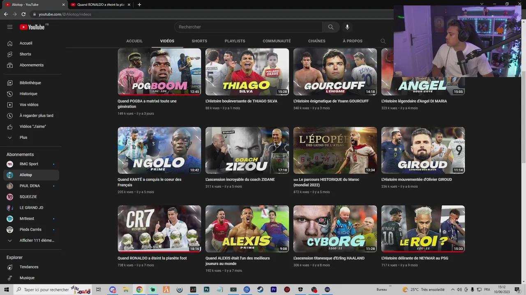Open the COACH ZIZOU video thumbnail
This screenshot has height=295, width=526.
(x=247, y=150)
